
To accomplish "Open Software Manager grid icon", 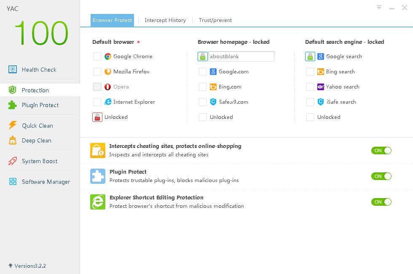I will click(x=13, y=182).
